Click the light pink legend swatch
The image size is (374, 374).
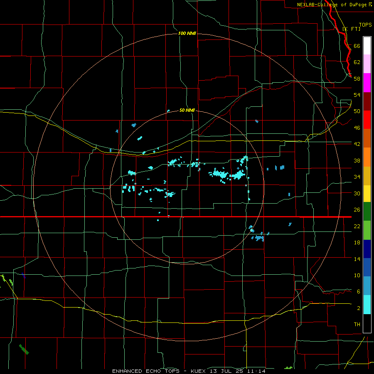[367, 64]
